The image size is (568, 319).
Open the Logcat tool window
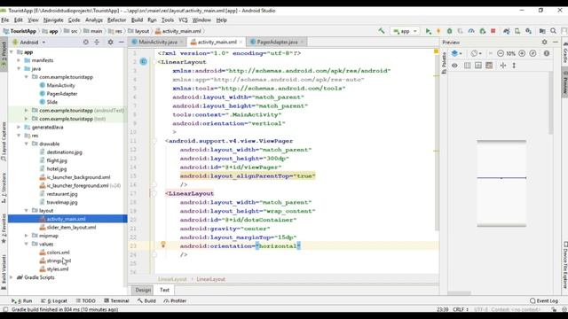click(54, 301)
